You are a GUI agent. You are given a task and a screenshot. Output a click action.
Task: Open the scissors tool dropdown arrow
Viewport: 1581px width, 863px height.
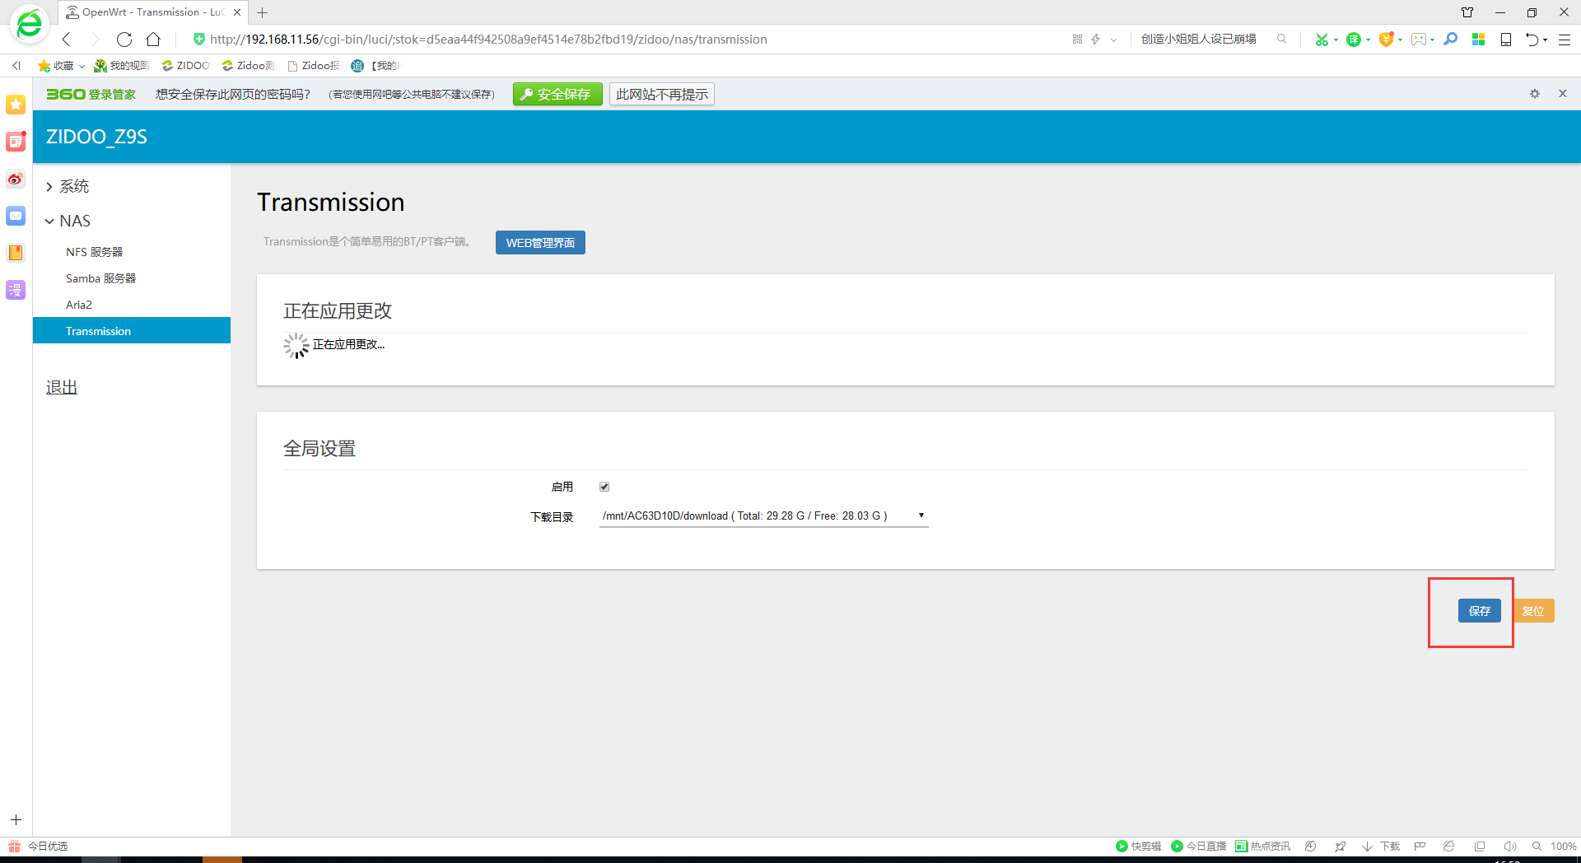pos(1336,40)
